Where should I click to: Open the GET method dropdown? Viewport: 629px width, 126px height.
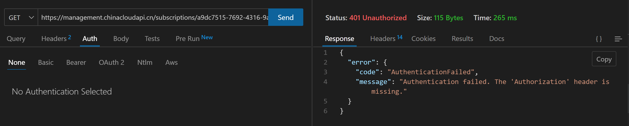[x=21, y=17]
